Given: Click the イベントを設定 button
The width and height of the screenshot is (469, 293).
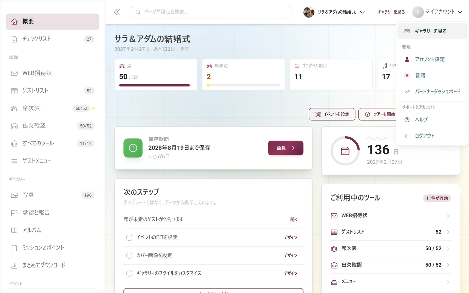Looking at the screenshot, I should point(332,114).
